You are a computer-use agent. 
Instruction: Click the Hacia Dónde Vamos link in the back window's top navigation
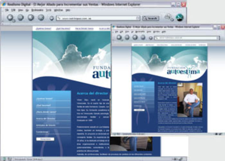[84, 29]
